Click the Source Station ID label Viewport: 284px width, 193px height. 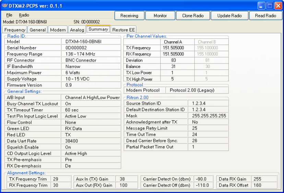coord(143,104)
